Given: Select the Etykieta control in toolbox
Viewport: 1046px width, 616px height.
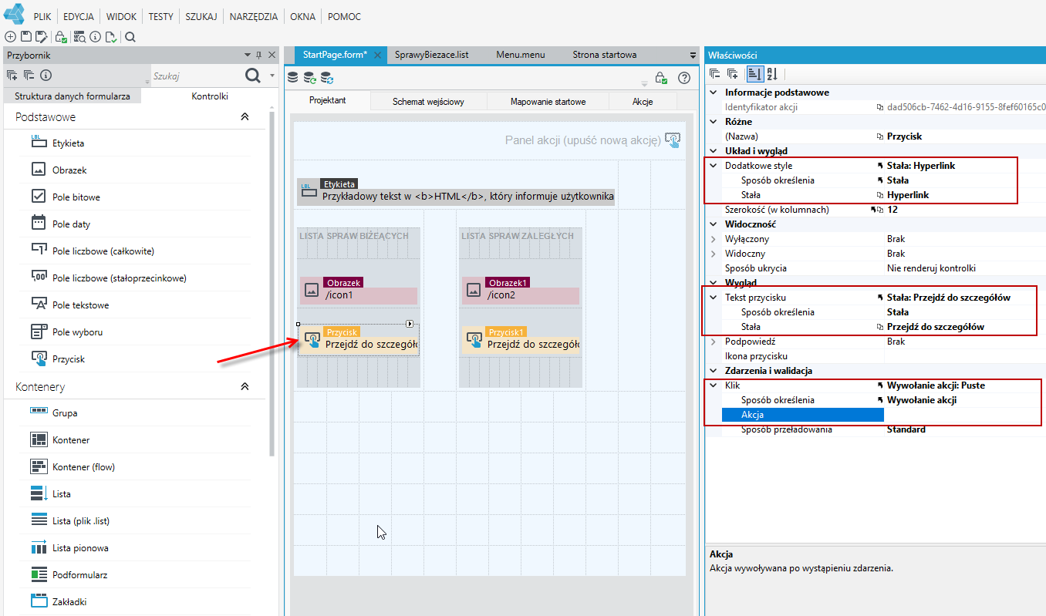Looking at the screenshot, I should click(69, 143).
